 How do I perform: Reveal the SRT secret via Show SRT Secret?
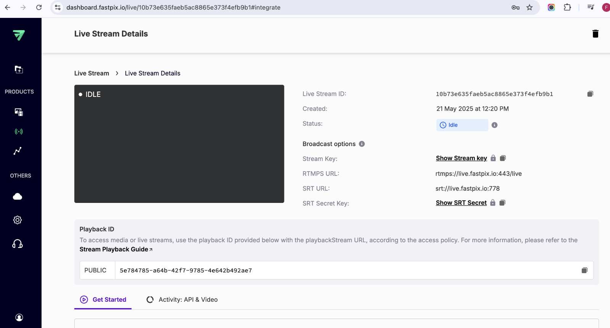(x=461, y=203)
